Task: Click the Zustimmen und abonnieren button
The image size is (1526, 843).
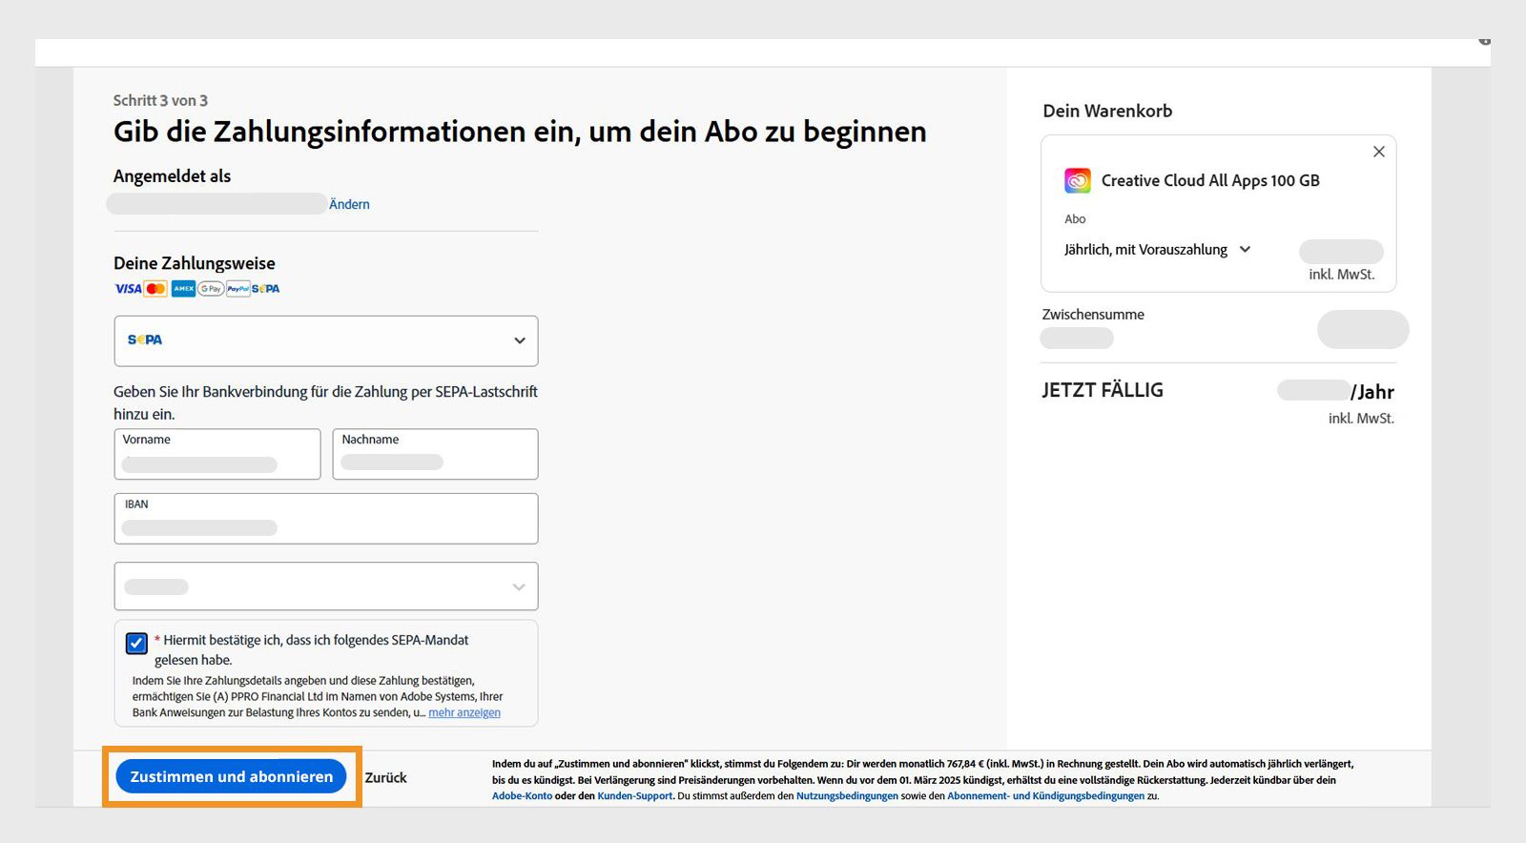Action: (x=231, y=777)
